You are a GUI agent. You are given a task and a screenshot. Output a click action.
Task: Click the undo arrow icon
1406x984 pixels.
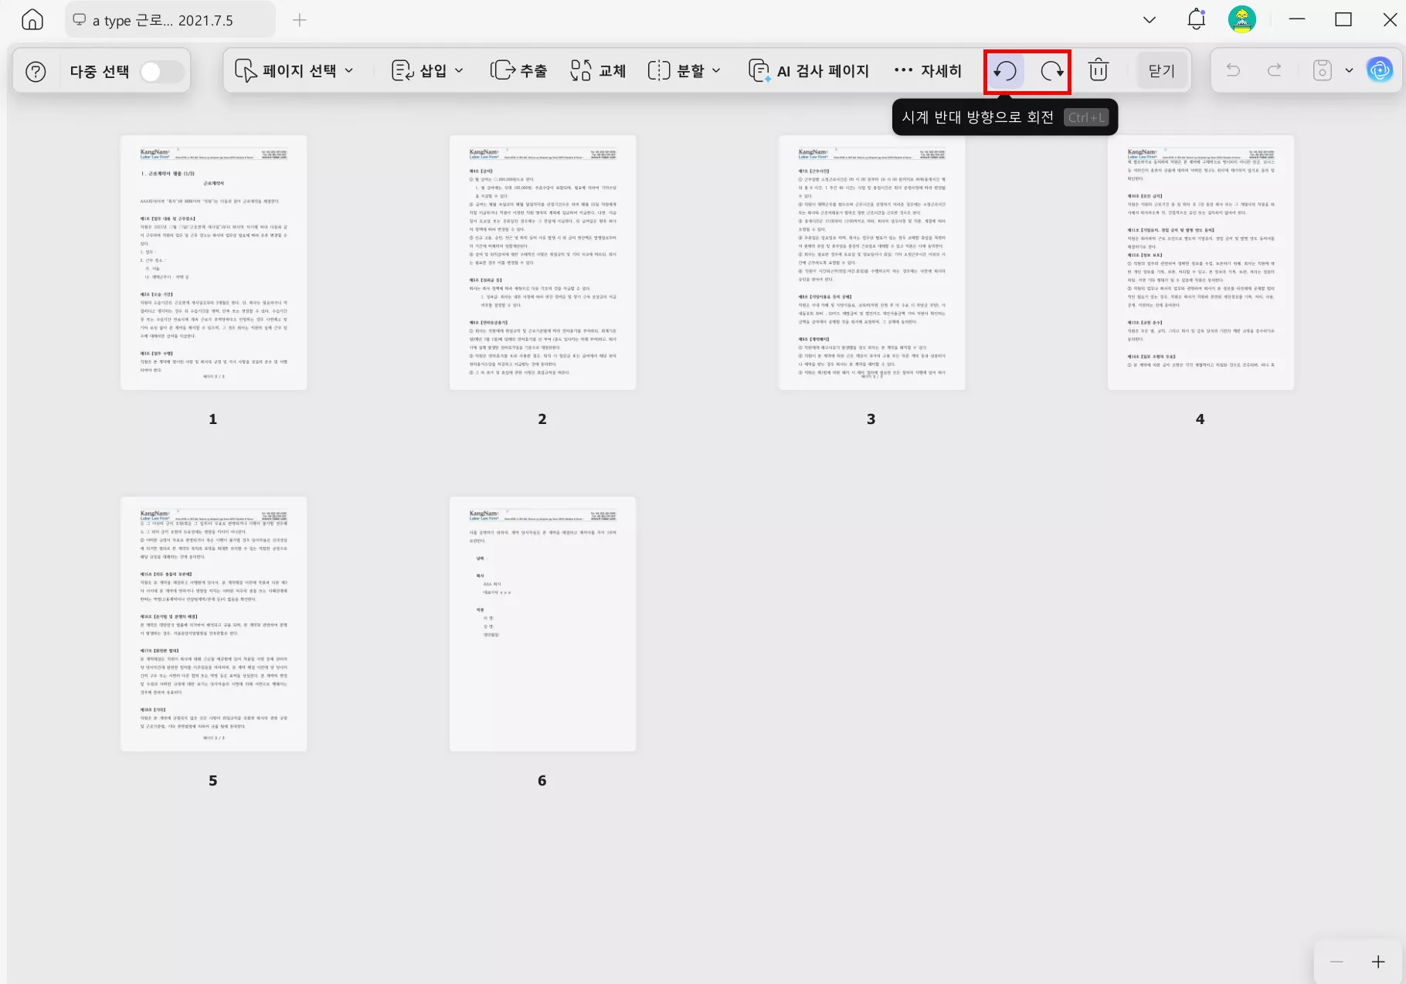point(1233,70)
